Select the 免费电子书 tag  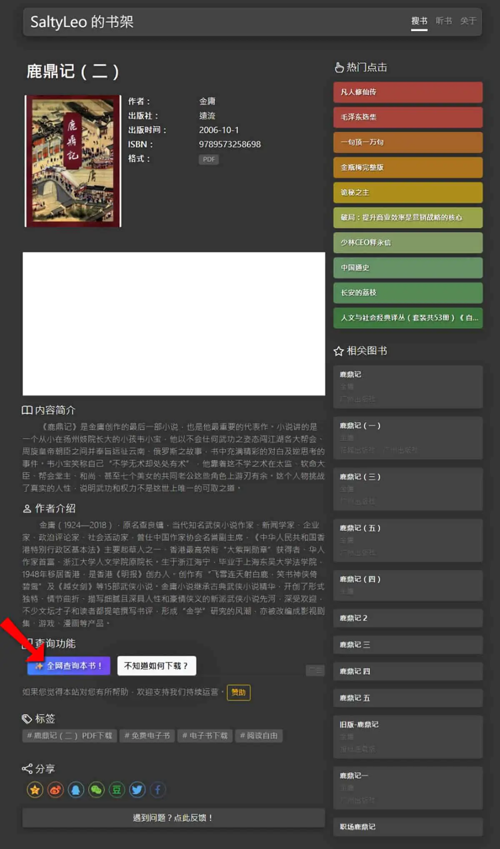coord(147,736)
